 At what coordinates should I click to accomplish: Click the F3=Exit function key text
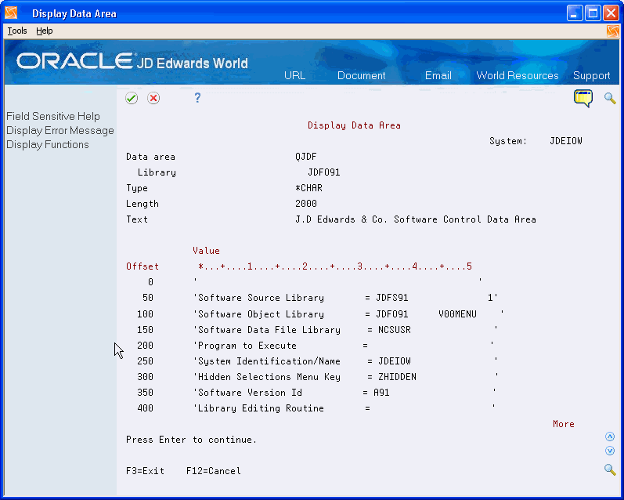[x=146, y=471]
